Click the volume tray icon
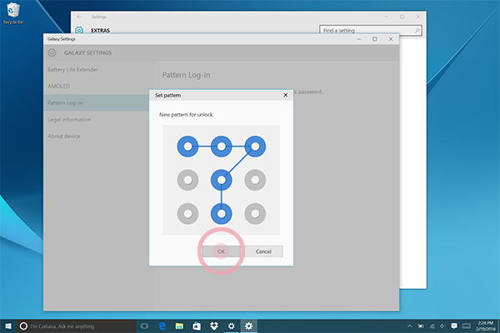 pos(442,326)
